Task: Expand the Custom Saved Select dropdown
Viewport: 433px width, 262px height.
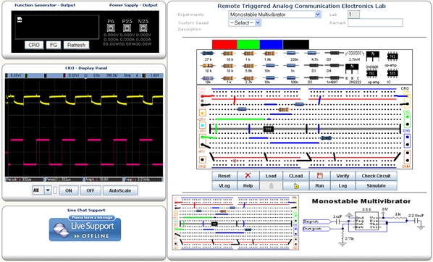Action: tap(245, 23)
